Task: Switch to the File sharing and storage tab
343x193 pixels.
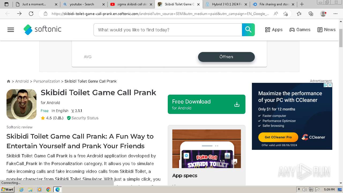Action: (274, 4)
